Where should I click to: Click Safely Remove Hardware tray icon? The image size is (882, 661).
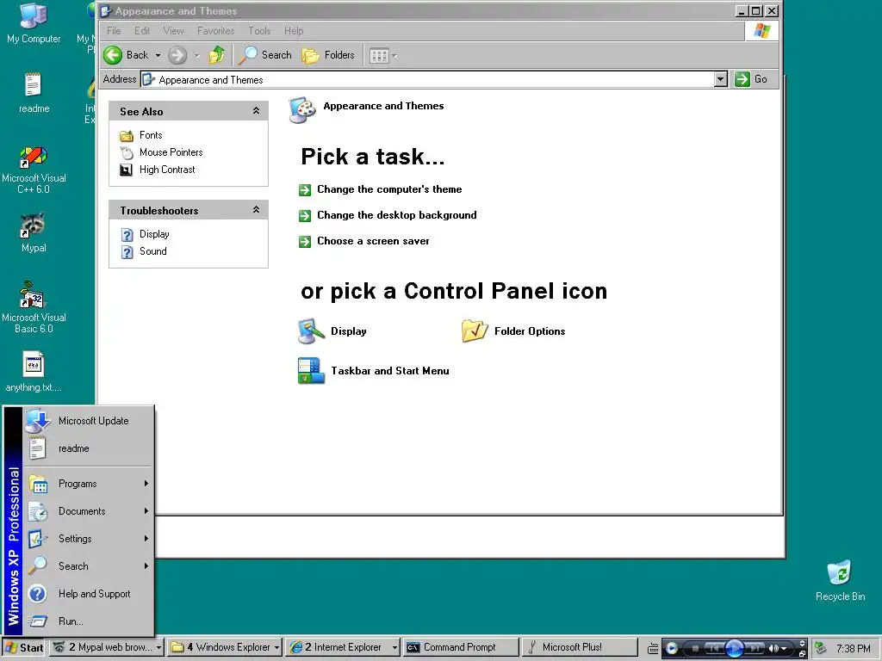[x=821, y=648]
